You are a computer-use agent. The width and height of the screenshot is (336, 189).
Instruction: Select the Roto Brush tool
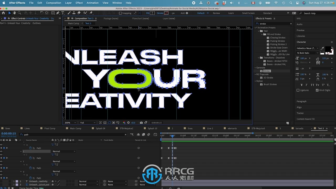(85, 13)
